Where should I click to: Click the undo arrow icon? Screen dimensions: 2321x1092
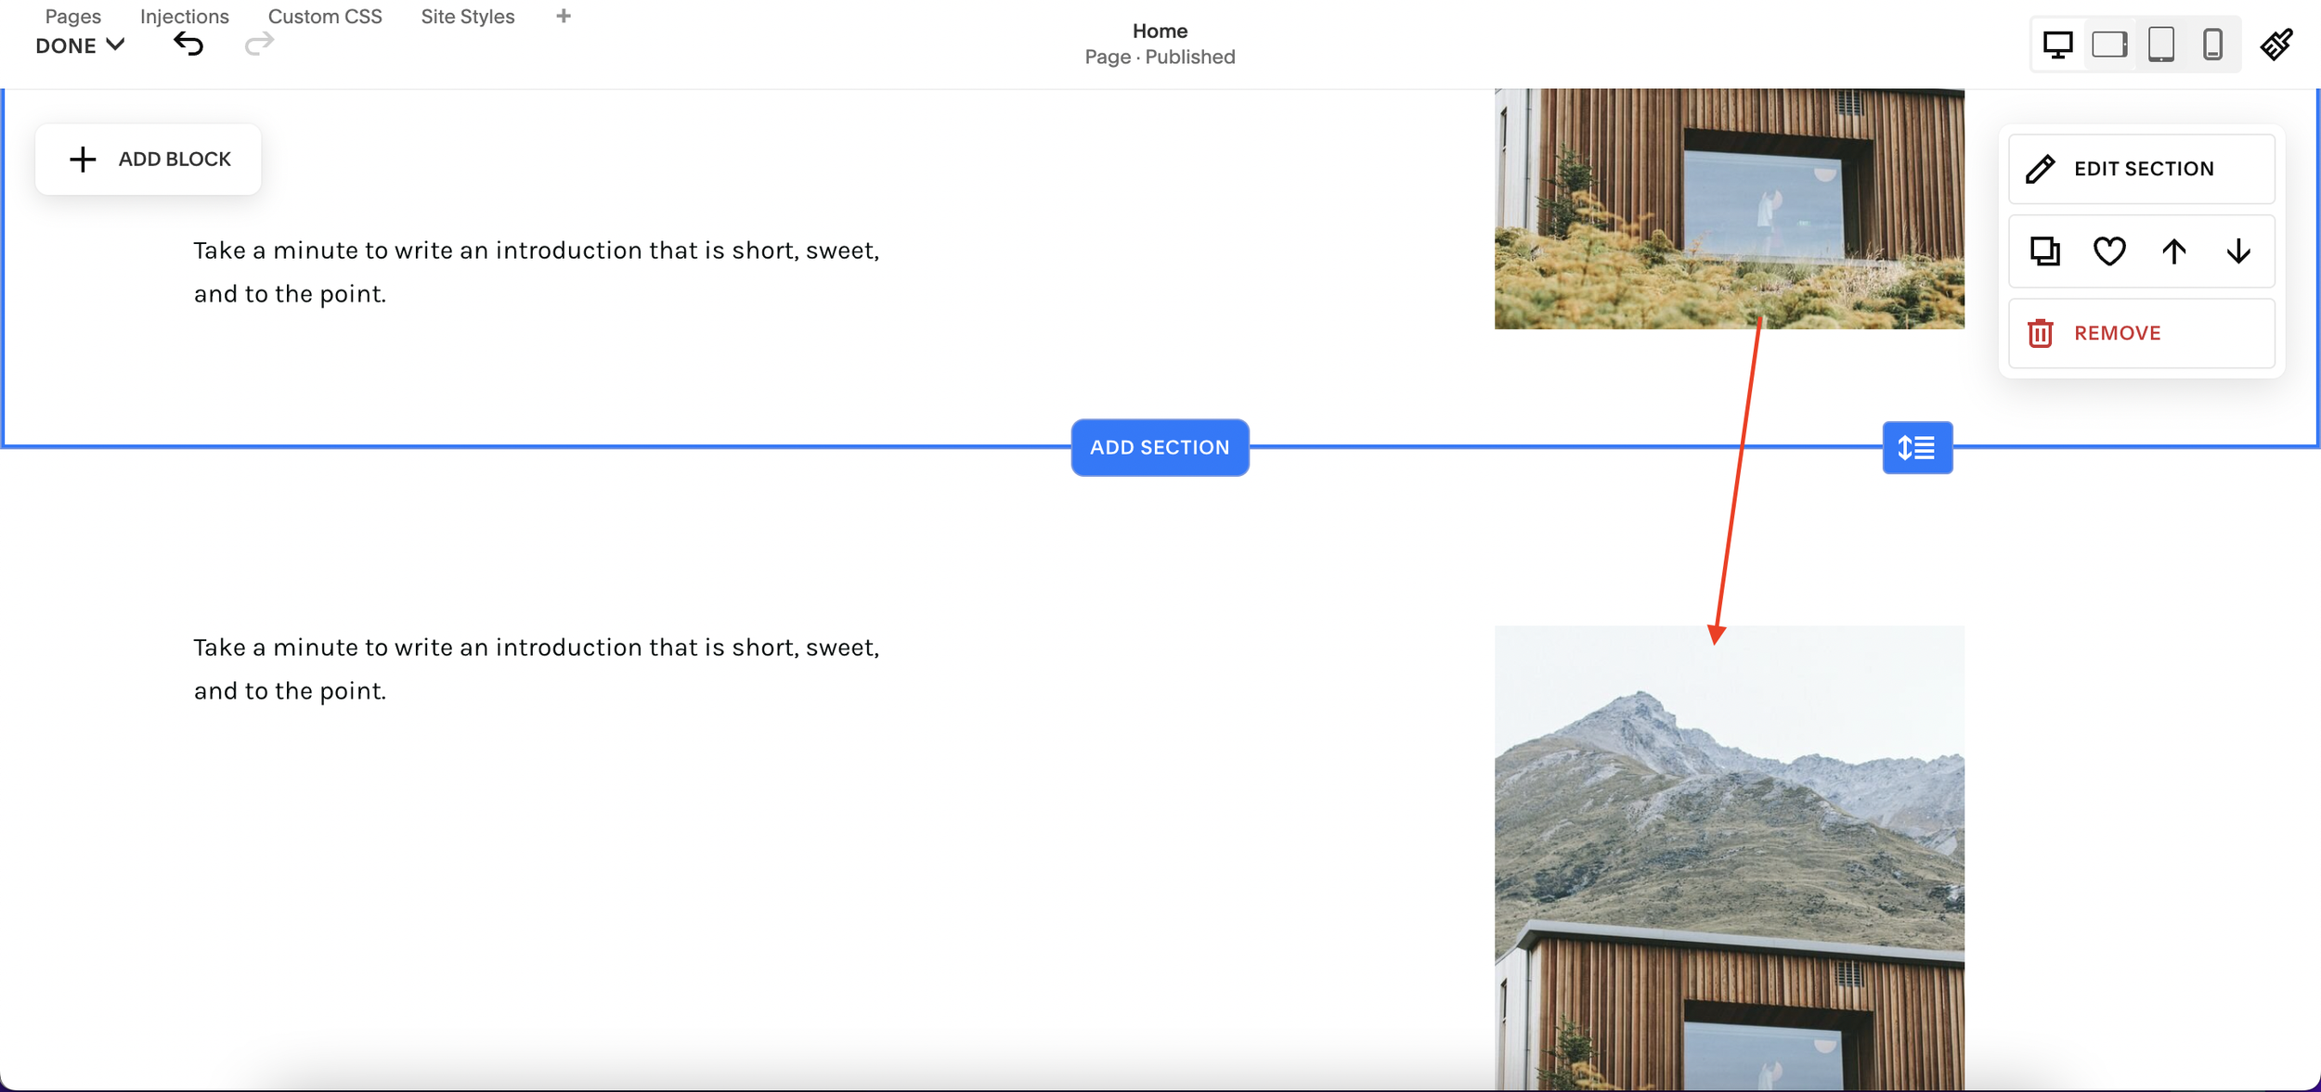pos(188,44)
